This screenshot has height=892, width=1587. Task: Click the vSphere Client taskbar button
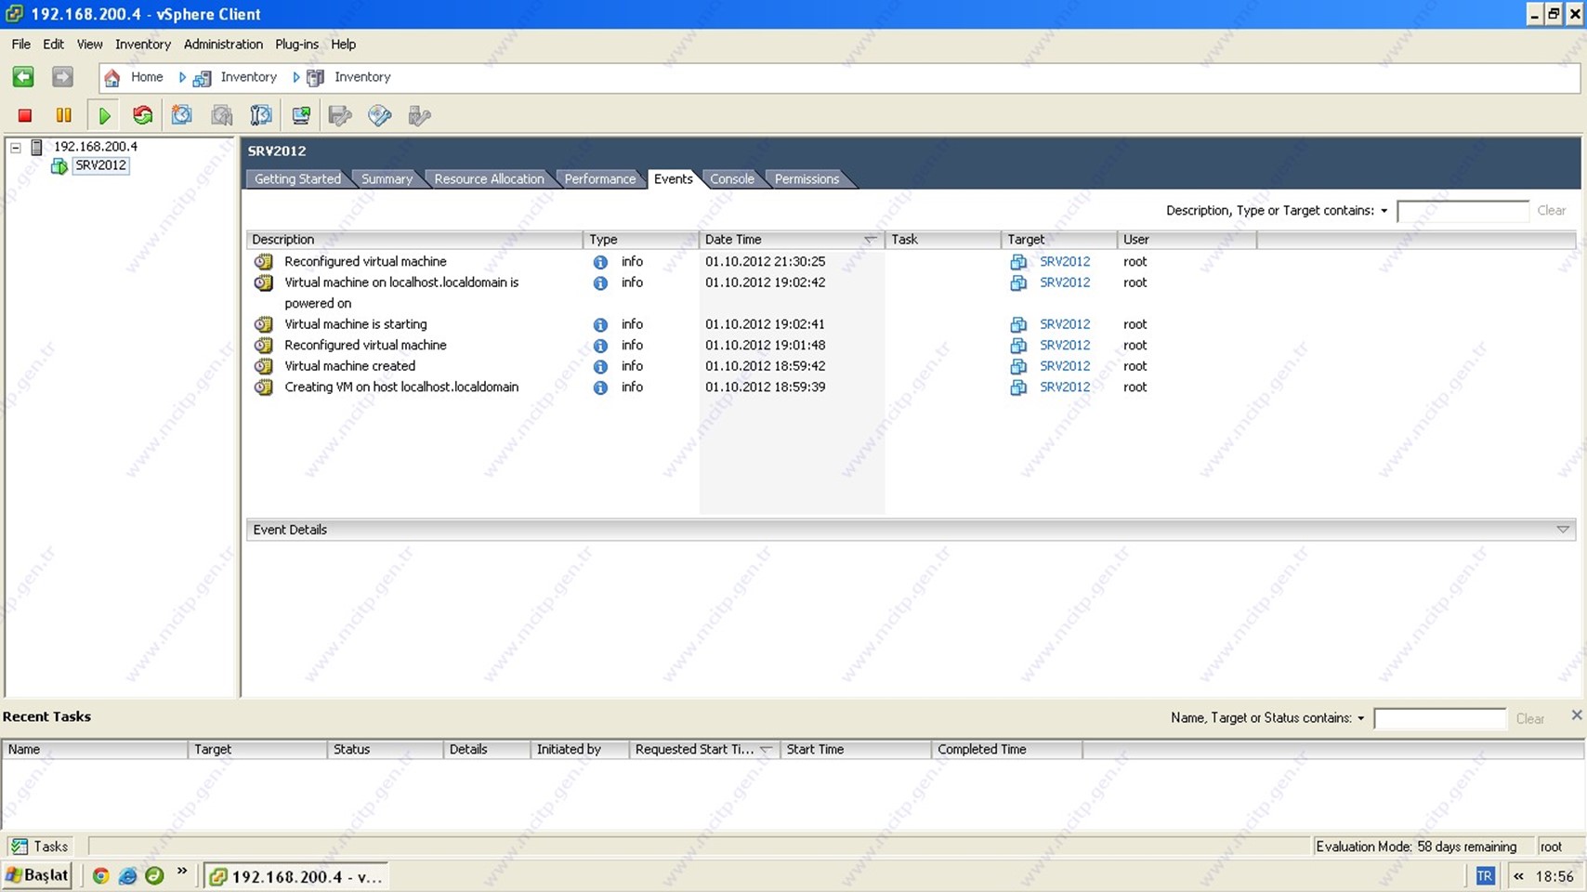coord(295,876)
